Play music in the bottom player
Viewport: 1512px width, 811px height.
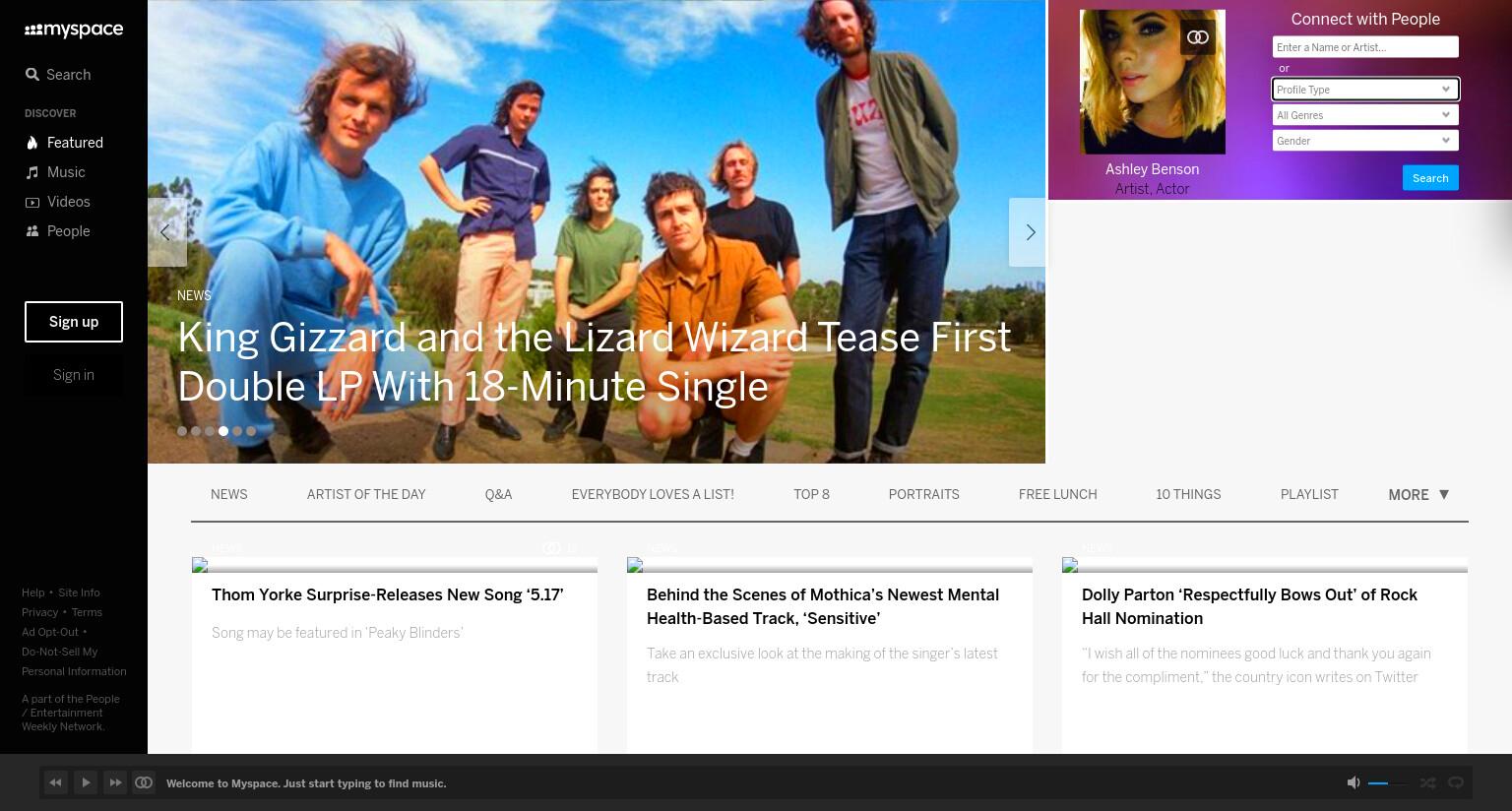click(86, 782)
